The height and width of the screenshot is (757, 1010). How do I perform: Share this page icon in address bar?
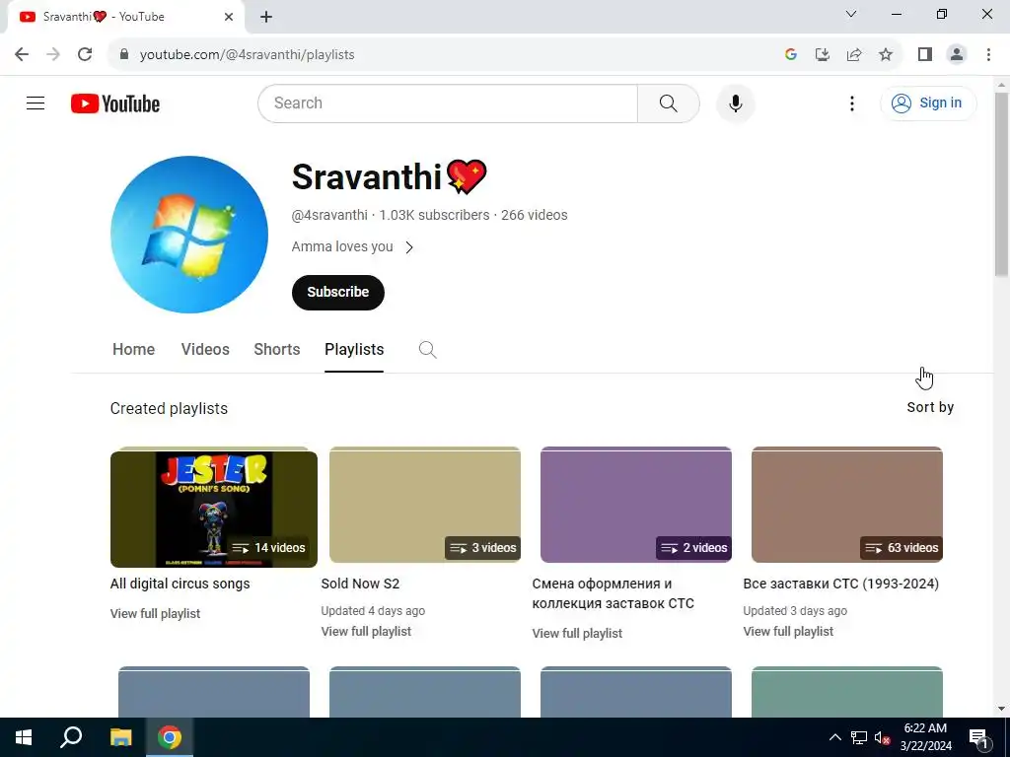click(x=854, y=54)
